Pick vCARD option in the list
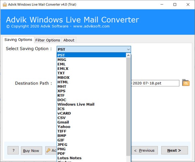 pos(64,113)
